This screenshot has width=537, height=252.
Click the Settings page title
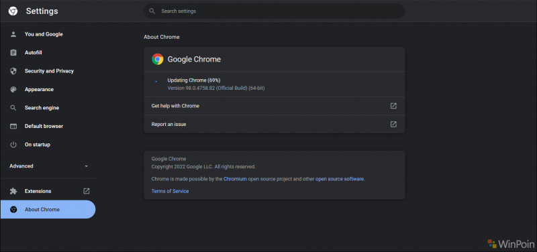coord(42,11)
